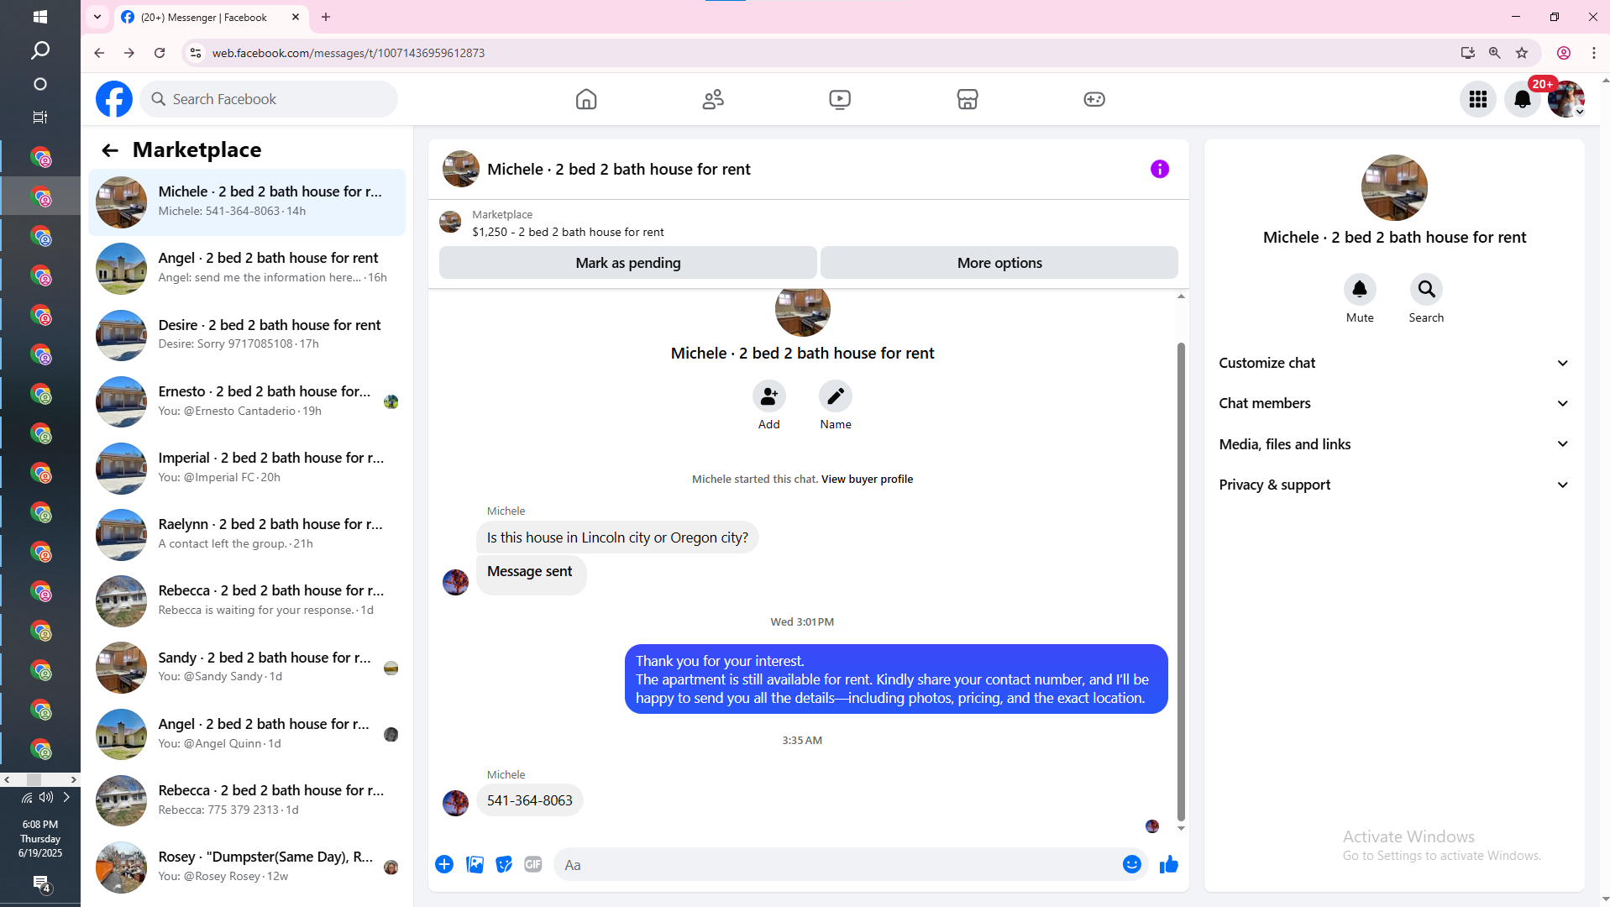The height and width of the screenshot is (907, 1610).
Task: Attach a photo file in composer
Action: [x=475, y=864]
